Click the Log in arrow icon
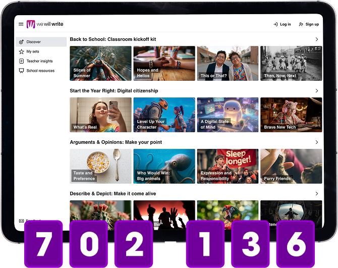The image size is (338, 268). click(275, 24)
